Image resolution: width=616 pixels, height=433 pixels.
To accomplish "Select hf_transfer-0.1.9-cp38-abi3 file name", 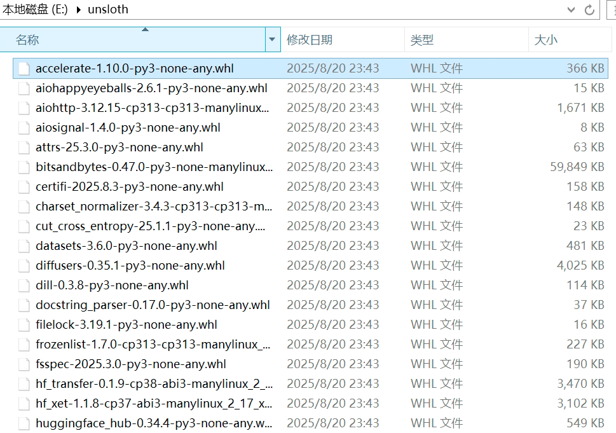I will click(154, 384).
